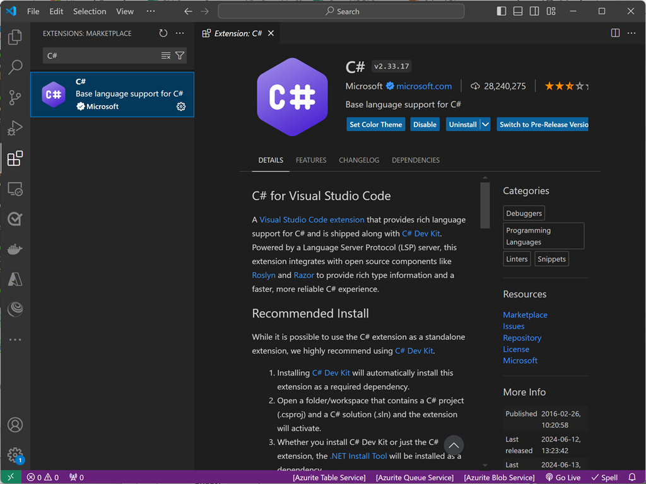The height and width of the screenshot is (484, 646).
Task: Open the Search sidebar view
Action: point(15,67)
